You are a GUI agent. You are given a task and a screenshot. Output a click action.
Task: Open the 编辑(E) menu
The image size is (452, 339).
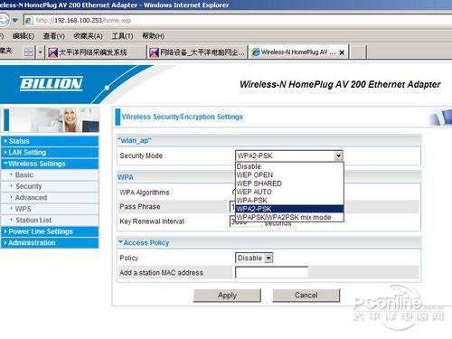click(x=24, y=36)
